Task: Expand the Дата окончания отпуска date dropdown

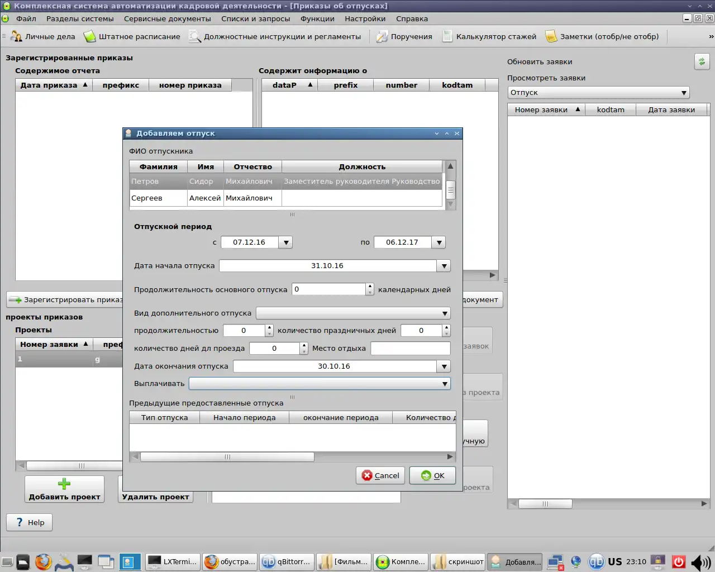Action: pos(444,366)
